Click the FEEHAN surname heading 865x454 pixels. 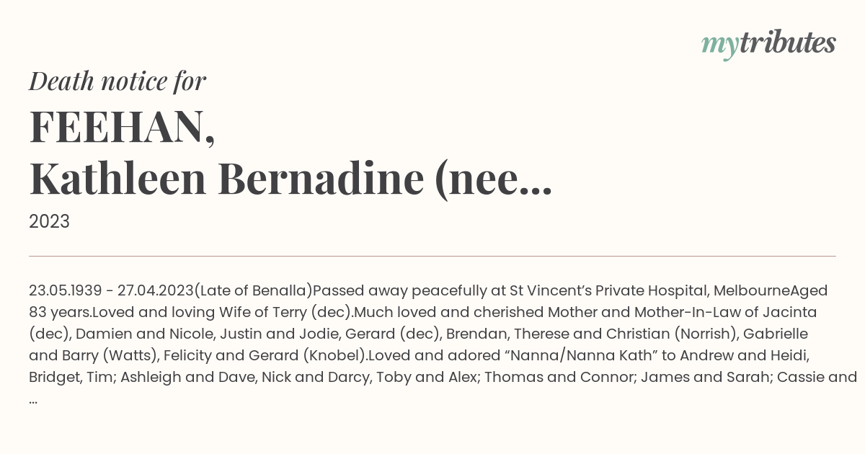122,127
